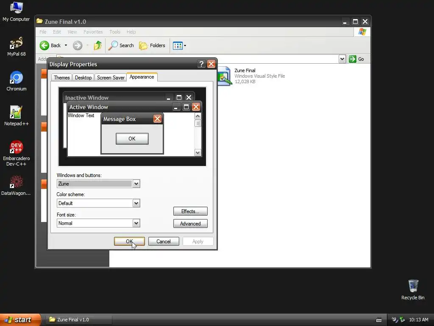Open the Favorites menu

click(x=93, y=32)
